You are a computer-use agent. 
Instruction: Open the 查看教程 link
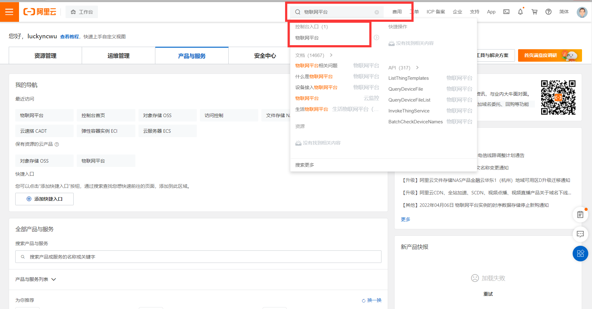[70, 36]
